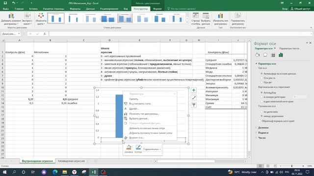Open Effects pentagon icon in pane
Screen dimensions: 314x176
click(x=265, y=55)
